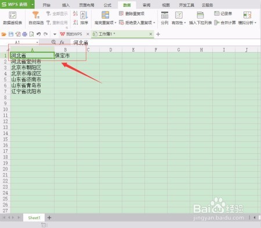Screen dimensions: 261x228
Task: Open the Record Form (记录单)
Action: 223,13
